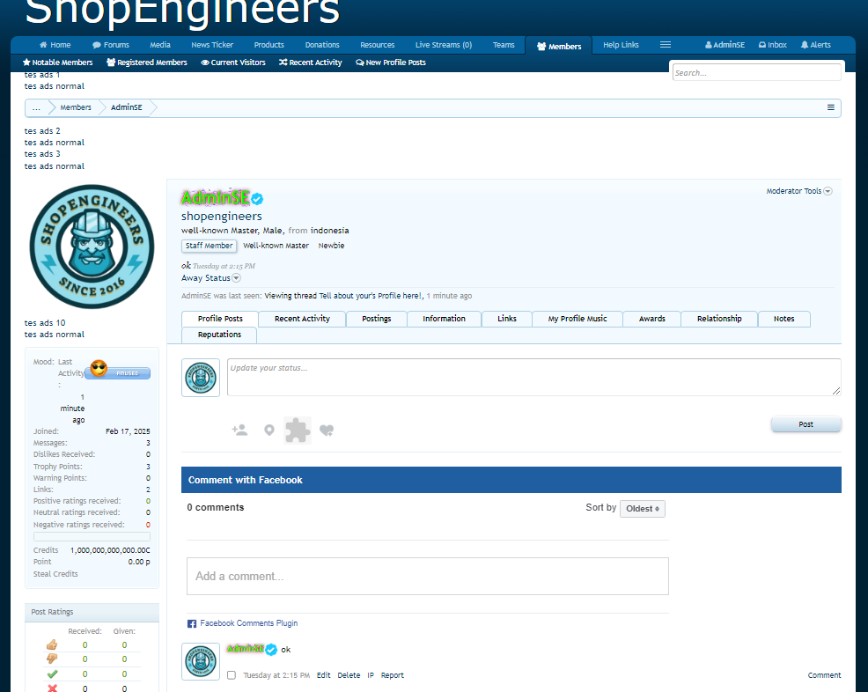
Task: Focus the Add a comment field
Action: pyautogui.click(x=427, y=577)
